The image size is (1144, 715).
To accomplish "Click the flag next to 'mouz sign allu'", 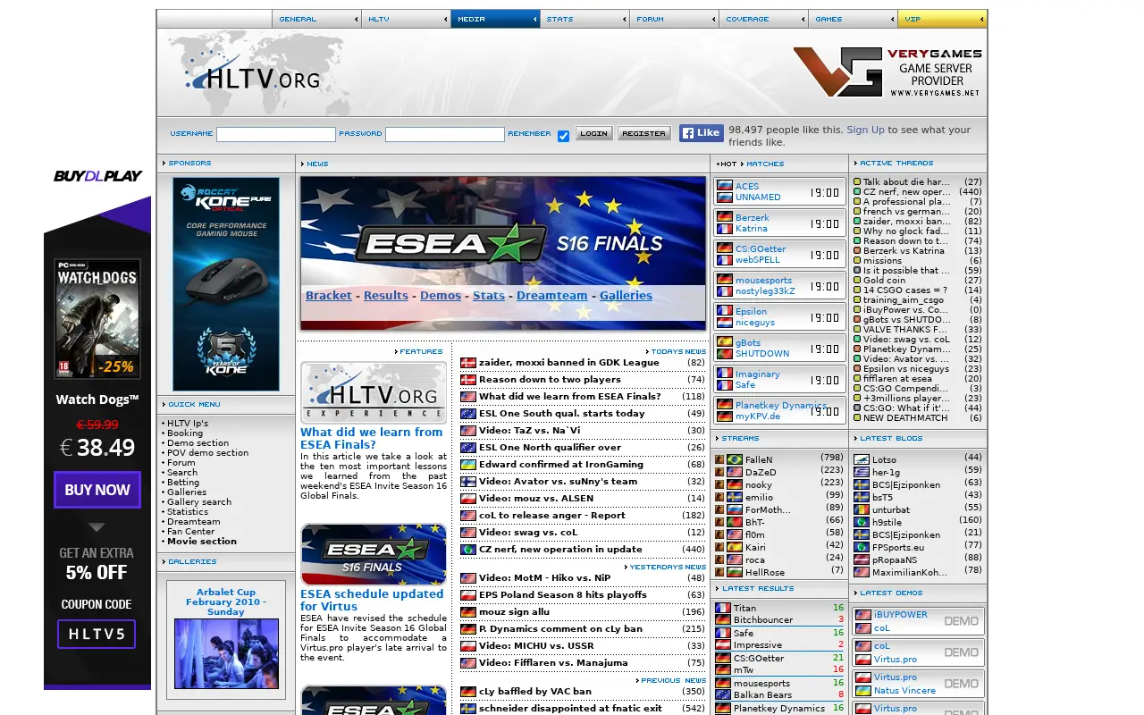I will click(468, 612).
